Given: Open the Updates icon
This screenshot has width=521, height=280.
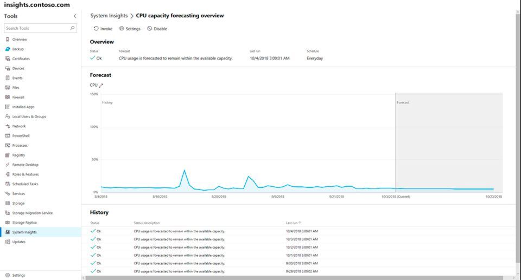Looking at the screenshot, I should [x=7, y=242].
